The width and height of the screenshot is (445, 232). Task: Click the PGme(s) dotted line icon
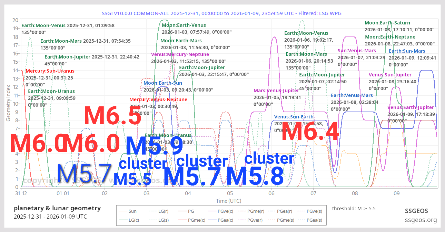272,220
